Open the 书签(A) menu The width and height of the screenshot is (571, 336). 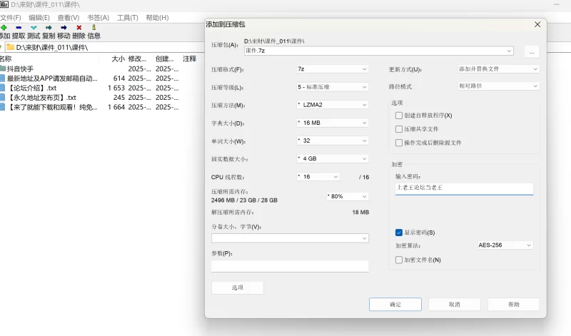point(98,17)
